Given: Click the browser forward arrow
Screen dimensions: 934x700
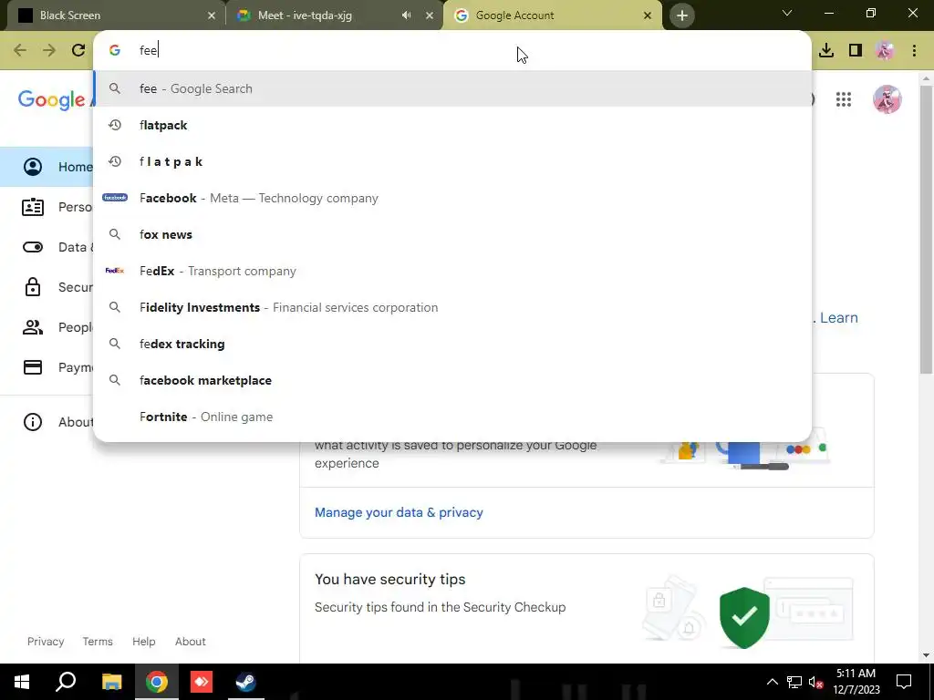Looking at the screenshot, I should [49, 50].
